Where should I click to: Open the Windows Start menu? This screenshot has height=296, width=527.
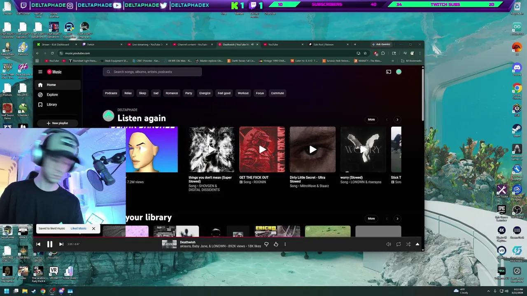pos(7,291)
